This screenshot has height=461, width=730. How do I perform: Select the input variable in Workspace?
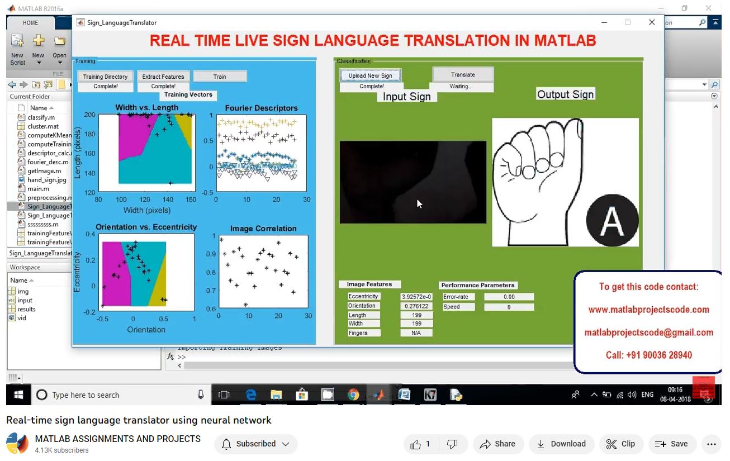[25, 300]
